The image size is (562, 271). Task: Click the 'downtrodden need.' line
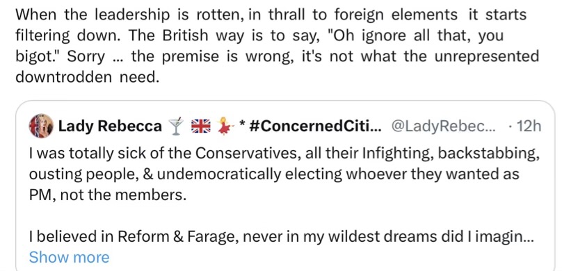[87, 77]
